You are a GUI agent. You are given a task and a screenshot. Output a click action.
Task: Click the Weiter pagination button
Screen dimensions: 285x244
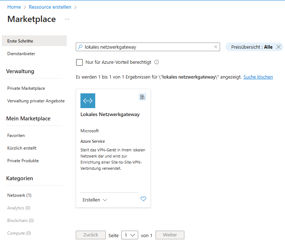click(x=170, y=235)
